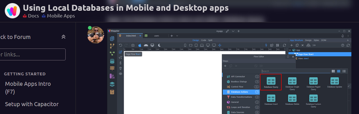Collapse the sidebar with double chevron

tap(63, 37)
